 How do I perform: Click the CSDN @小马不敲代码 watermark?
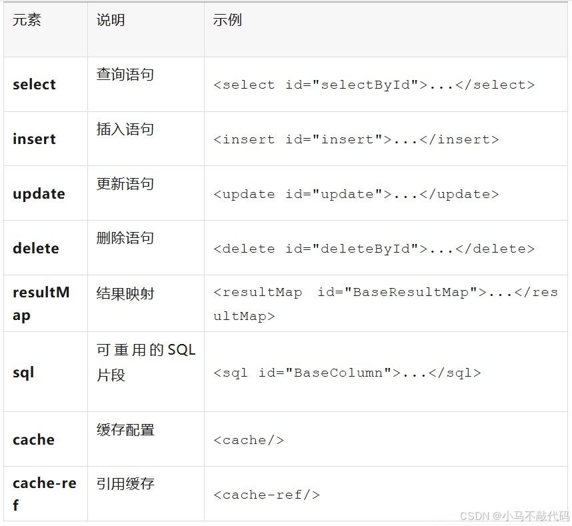click(x=514, y=516)
